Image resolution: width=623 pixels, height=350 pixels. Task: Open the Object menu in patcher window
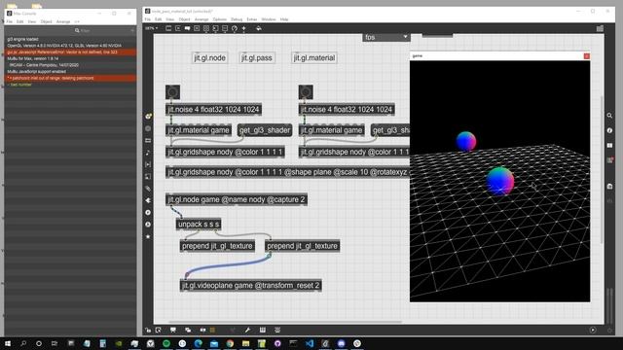tap(184, 19)
